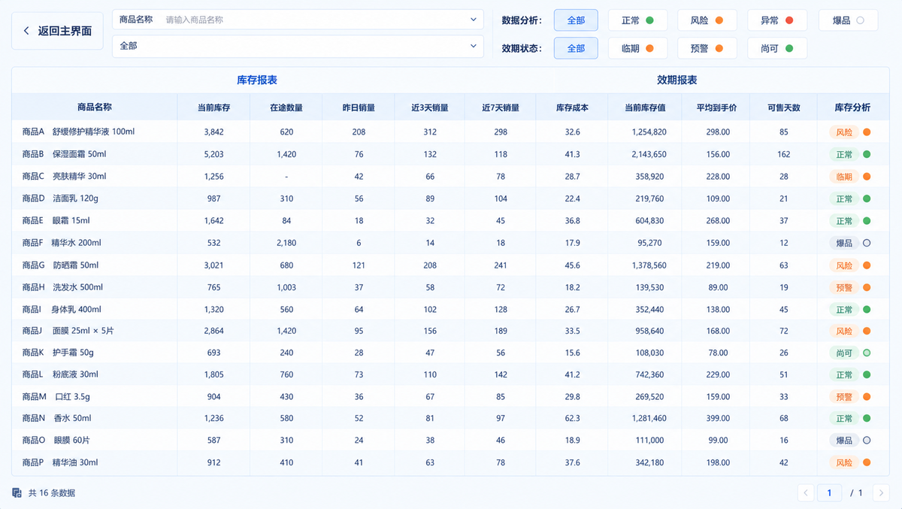902x509 pixels.
Task: Select row 商品I 身体乳 400ml
Action: click(450, 310)
